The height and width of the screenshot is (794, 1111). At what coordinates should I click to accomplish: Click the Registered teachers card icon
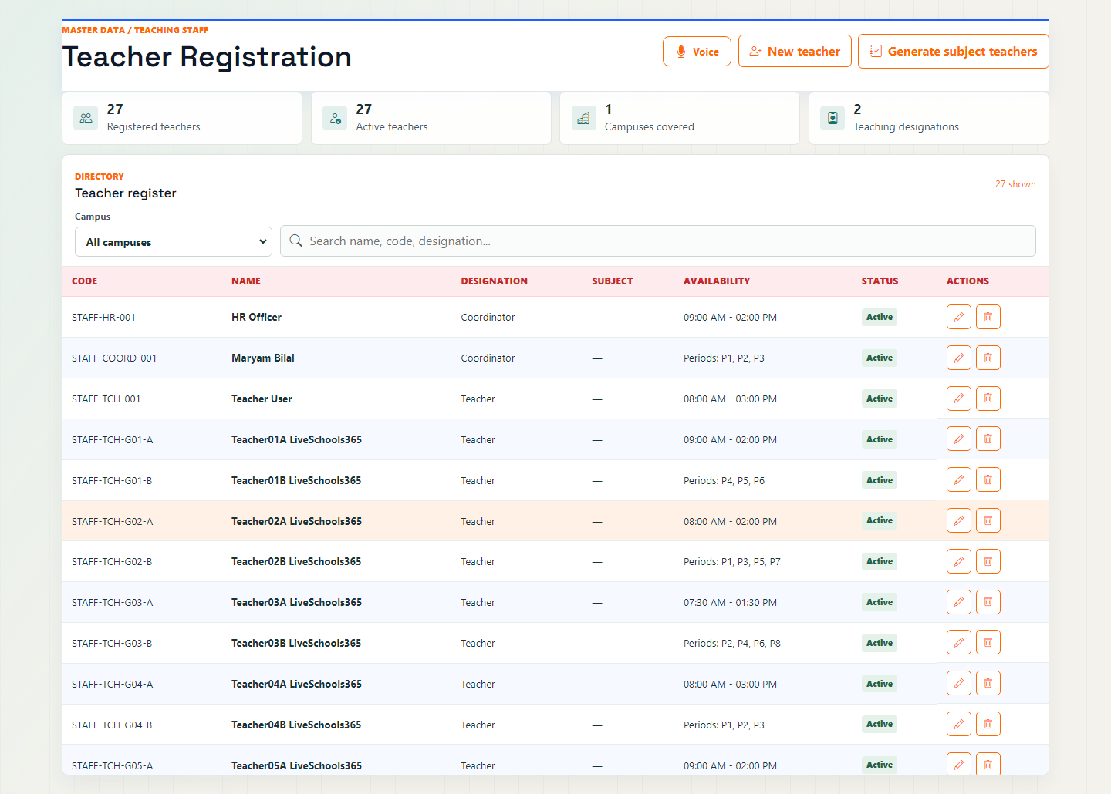tap(86, 118)
